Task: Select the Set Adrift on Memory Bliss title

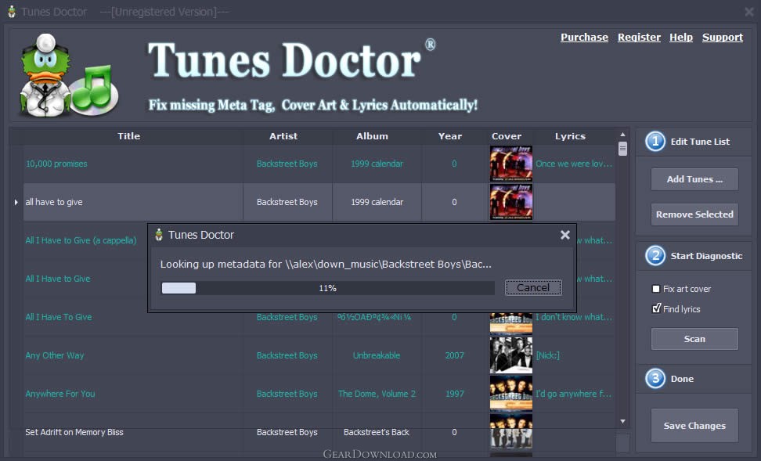Action: [x=74, y=432]
